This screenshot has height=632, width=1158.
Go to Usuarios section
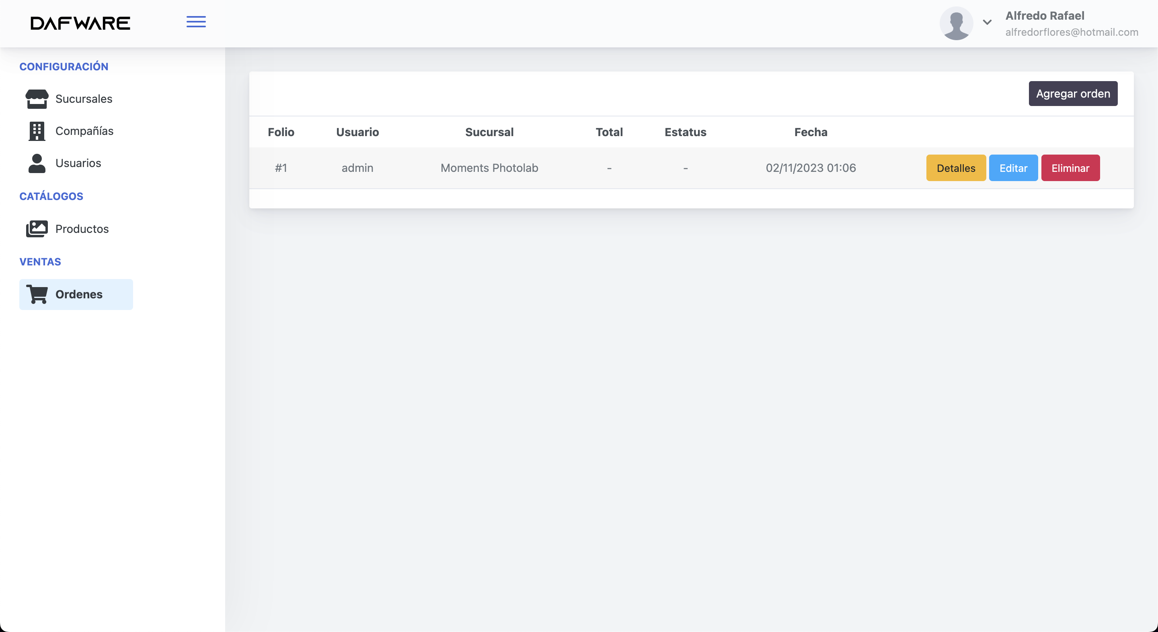(78, 163)
